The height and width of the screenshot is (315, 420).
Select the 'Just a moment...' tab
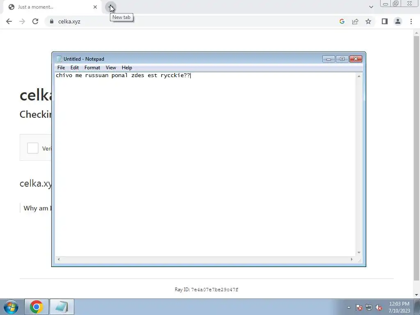coord(52,7)
